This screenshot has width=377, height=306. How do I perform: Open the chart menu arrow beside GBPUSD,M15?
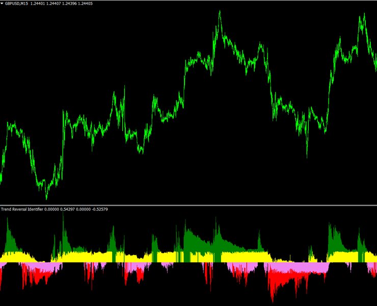[x=2, y=4]
